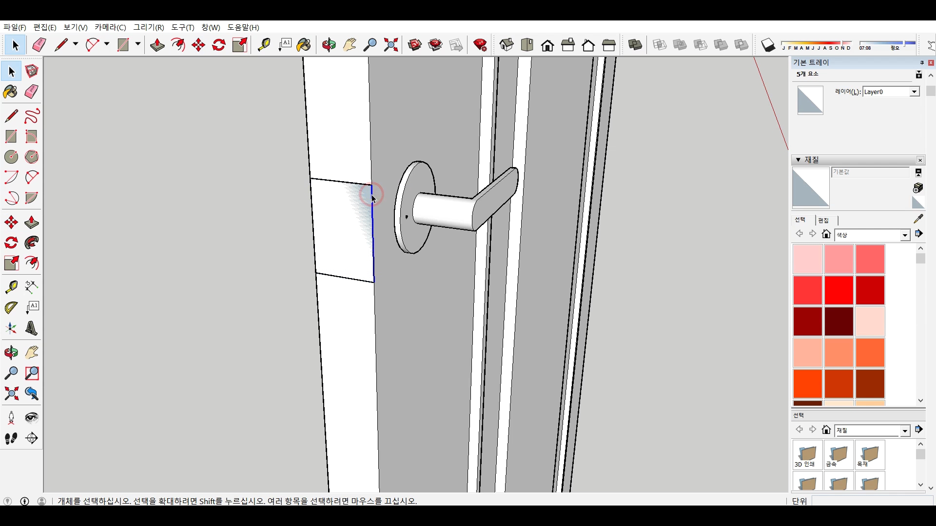Pick the material eyedropper sample tool

(x=918, y=219)
